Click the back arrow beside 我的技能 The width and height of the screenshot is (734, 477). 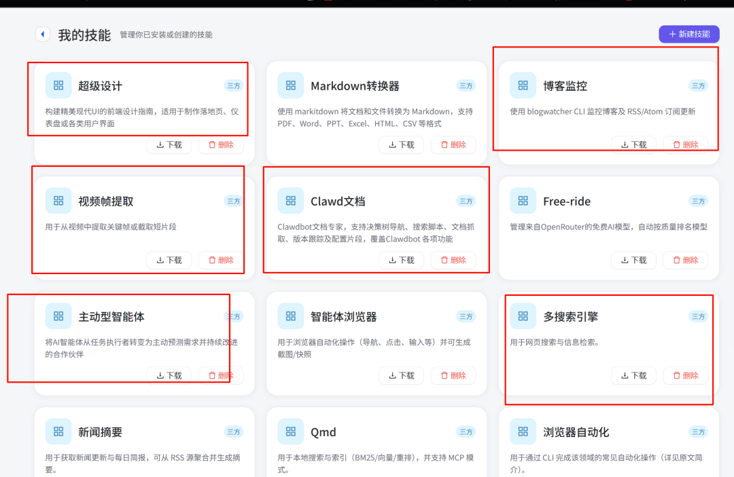point(43,34)
